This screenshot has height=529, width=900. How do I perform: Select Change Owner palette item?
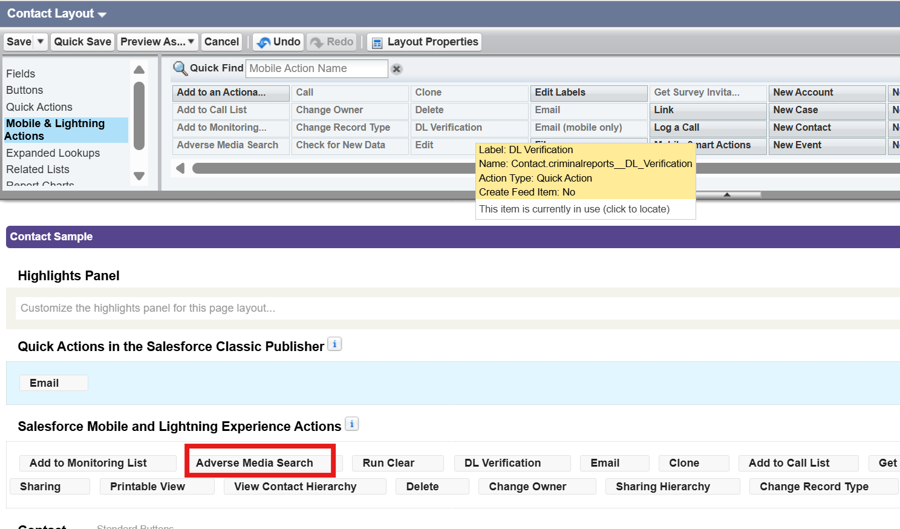(x=350, y=110)
